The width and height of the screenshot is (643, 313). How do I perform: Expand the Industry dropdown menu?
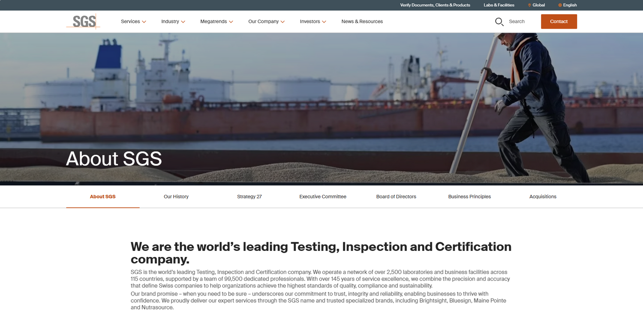[x=173, y=21]
